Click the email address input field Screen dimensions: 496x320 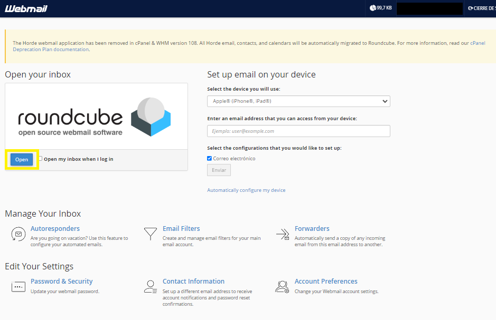click(298, 131)
